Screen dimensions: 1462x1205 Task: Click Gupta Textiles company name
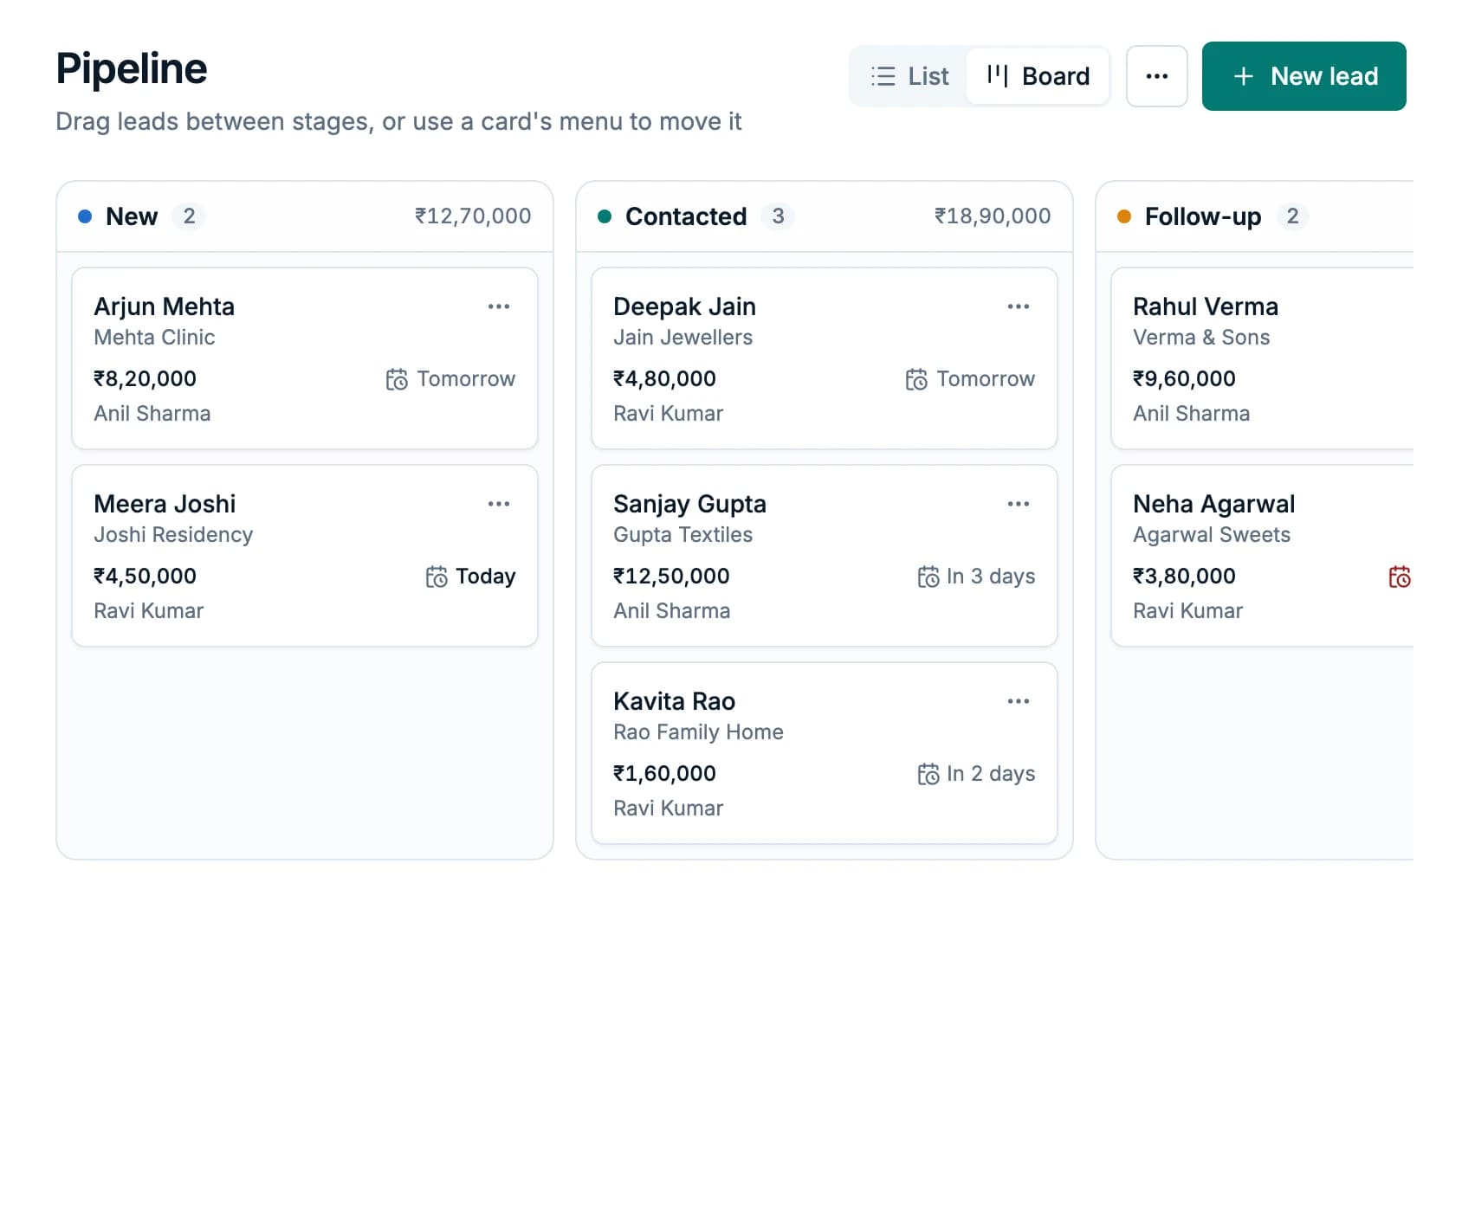tap(682, 535)
